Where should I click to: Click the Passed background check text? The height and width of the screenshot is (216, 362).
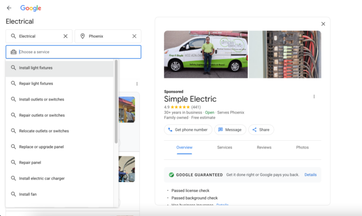coord(194,198)
